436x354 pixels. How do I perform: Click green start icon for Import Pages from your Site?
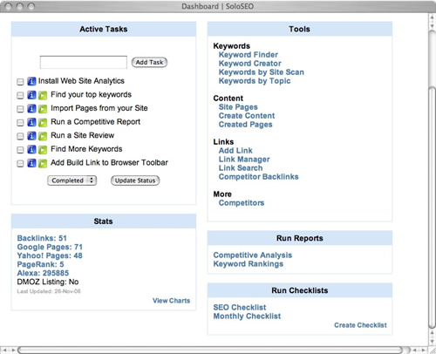(x=43, y=109)
